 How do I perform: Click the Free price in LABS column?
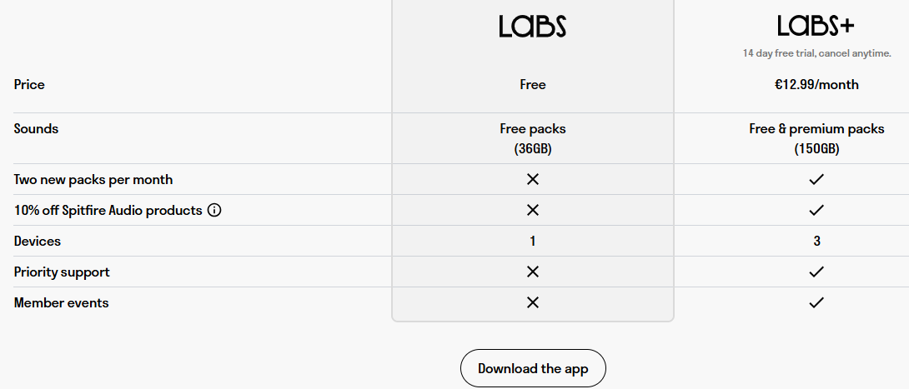point(533,84)
